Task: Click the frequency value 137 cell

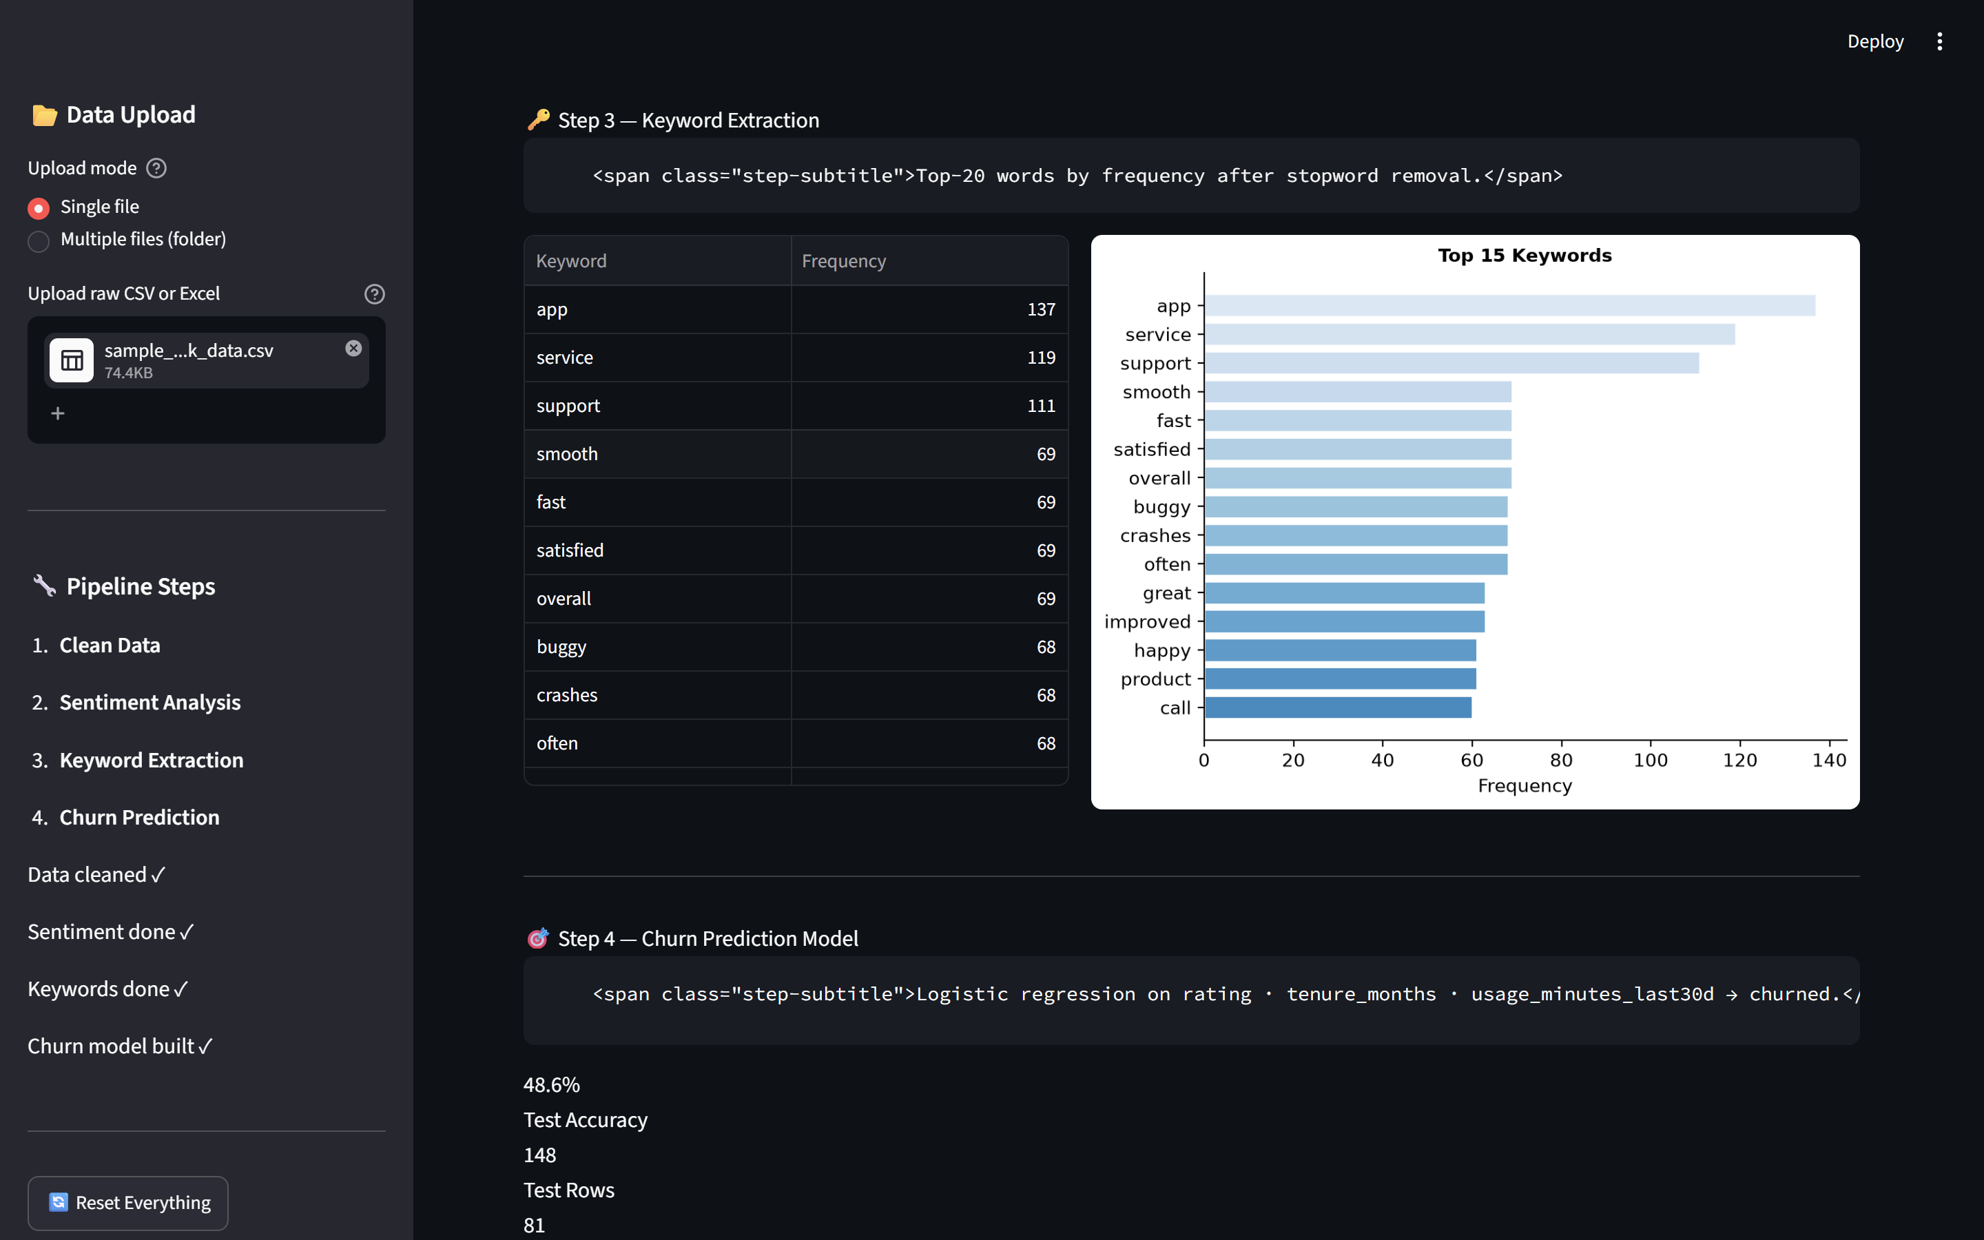Action: (x=930, y=309)
